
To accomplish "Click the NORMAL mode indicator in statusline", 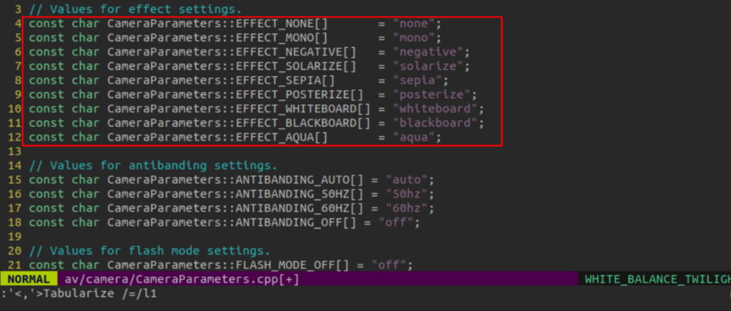I will tap(29, 279).
